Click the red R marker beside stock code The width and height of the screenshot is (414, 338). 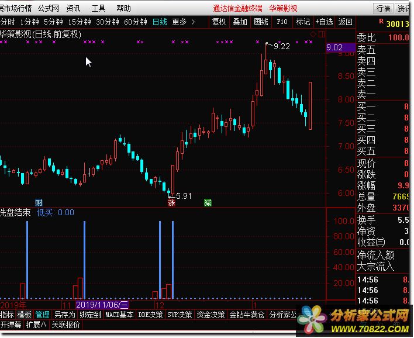click(x=381, y=22)
